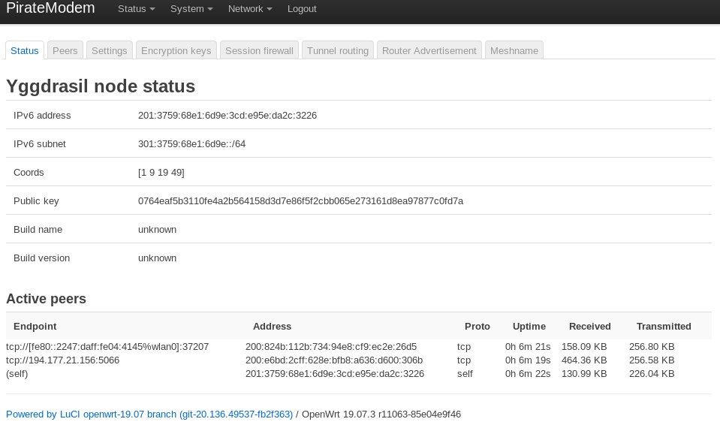Click the Logout link
The height and width of the screenshot is (431, 720).
(x=302, y=9)
